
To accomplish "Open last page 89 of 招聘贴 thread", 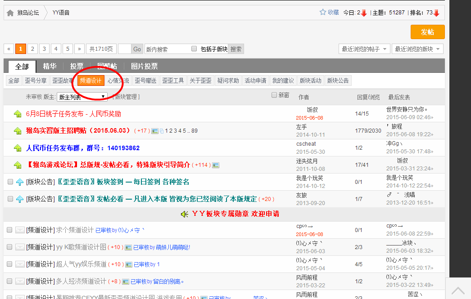I will click(x=195, y=131).
